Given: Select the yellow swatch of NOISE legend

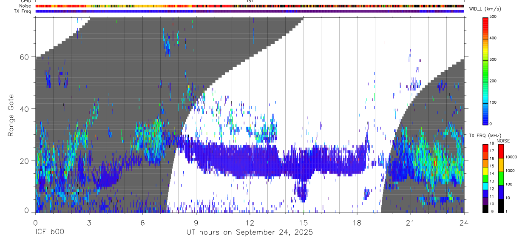Looking at the screenshot, I should [x=500, y=165].
